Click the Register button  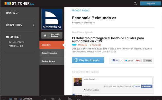point(150,4)
